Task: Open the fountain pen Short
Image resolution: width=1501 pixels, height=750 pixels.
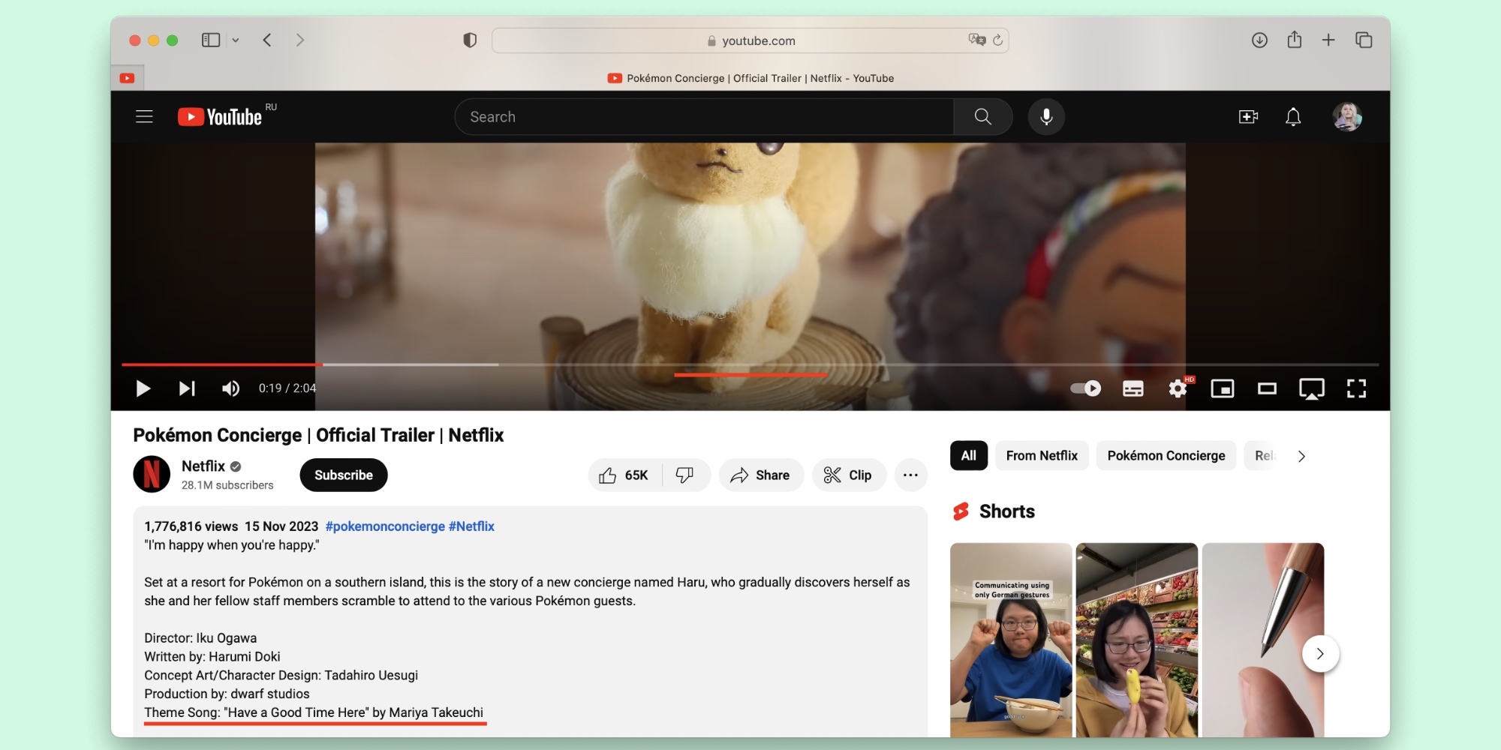Action: [x=1263, y=640]
